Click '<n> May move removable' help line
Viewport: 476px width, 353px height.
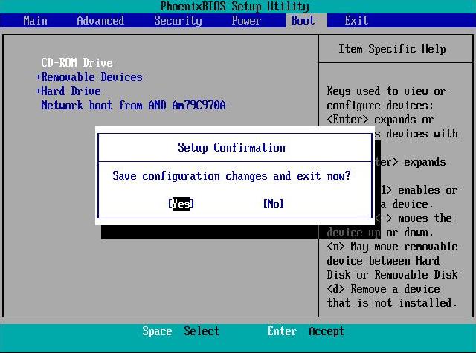pos(392,247)
